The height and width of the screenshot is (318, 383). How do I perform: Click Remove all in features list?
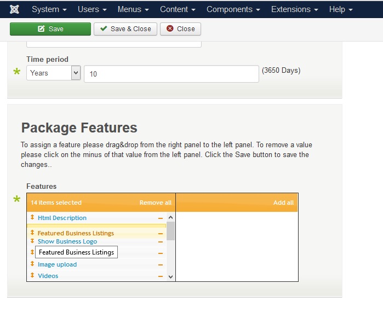(155, 203)
